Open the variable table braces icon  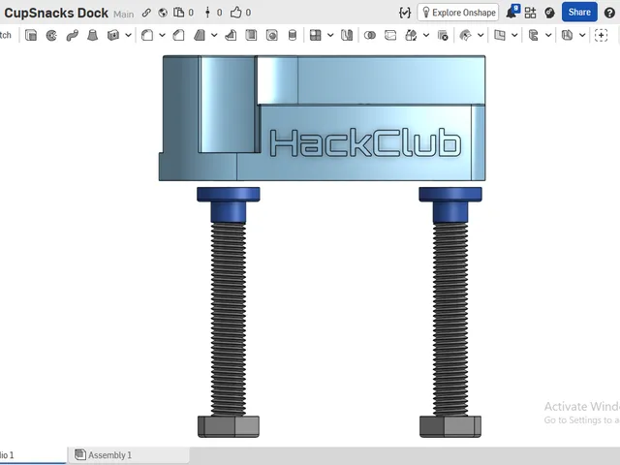pyautogui.click(x=405, y=13)
